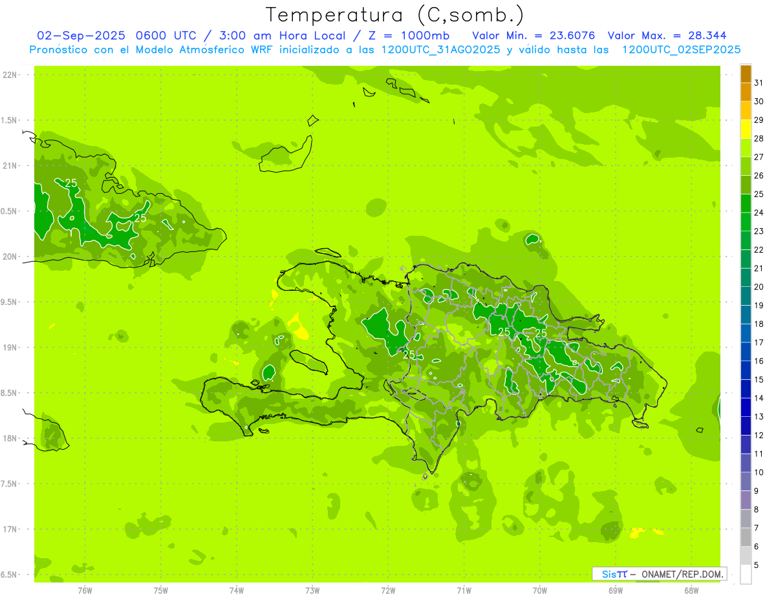Click the initialization time "1200UTC_31AGO2025"
776x599 pixels.
pos(441,49)
